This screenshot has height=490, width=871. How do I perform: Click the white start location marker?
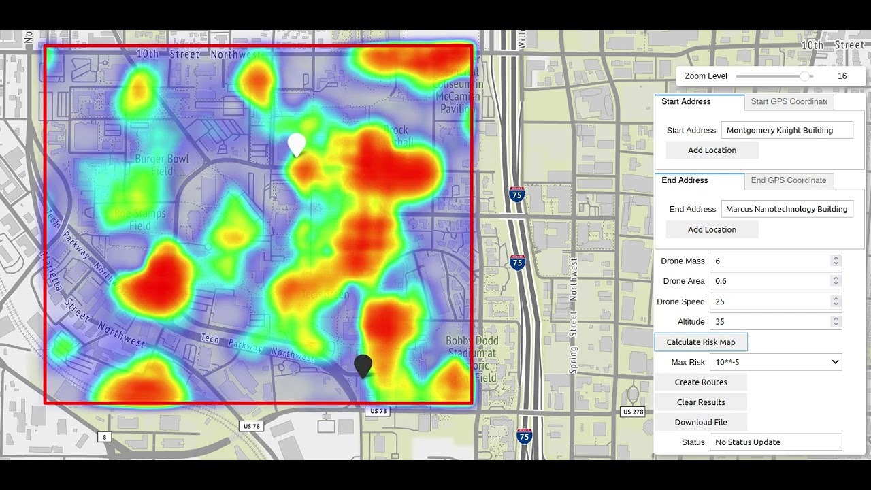point(297,145)
